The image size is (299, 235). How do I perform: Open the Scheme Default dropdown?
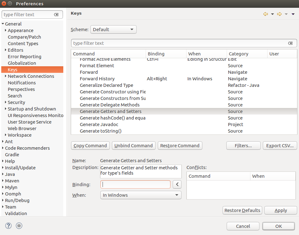coord(113,30)
